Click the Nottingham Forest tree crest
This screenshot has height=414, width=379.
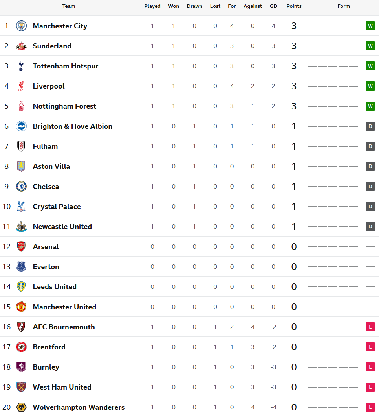pos(21,106)
